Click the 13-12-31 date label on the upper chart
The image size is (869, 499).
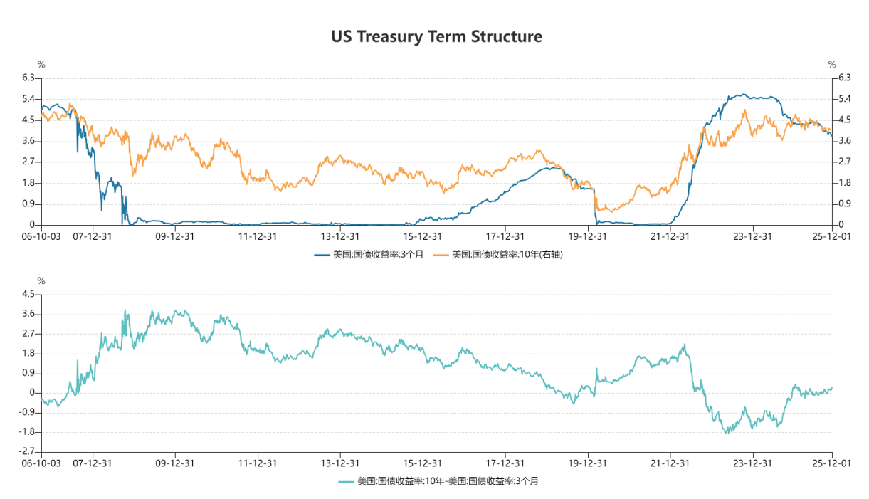(341, 236)
